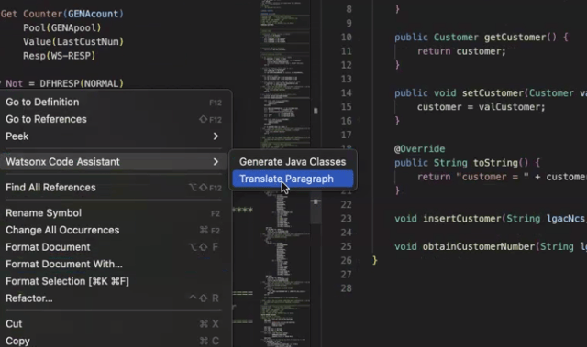The image size is (587, 347).
Task: Open the Peek submenu
Action: [x=114, y=136]
